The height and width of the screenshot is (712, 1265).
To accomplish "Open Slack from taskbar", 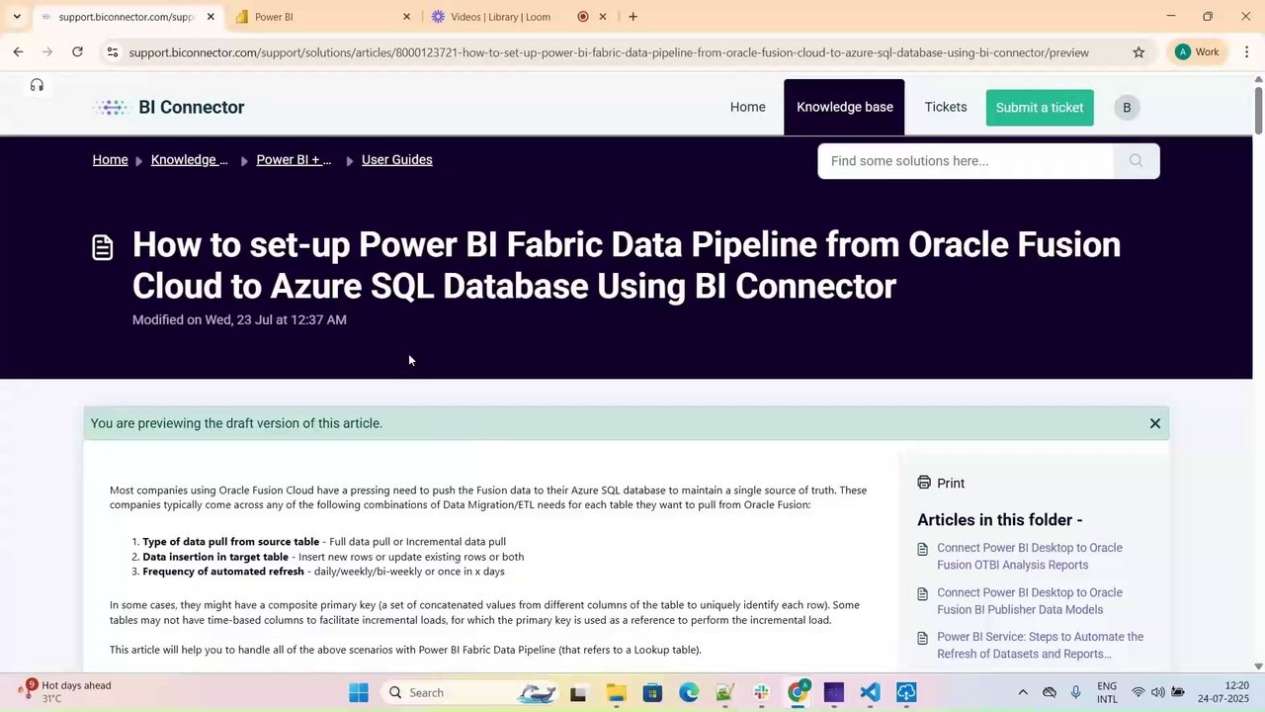I will point(761,692).
